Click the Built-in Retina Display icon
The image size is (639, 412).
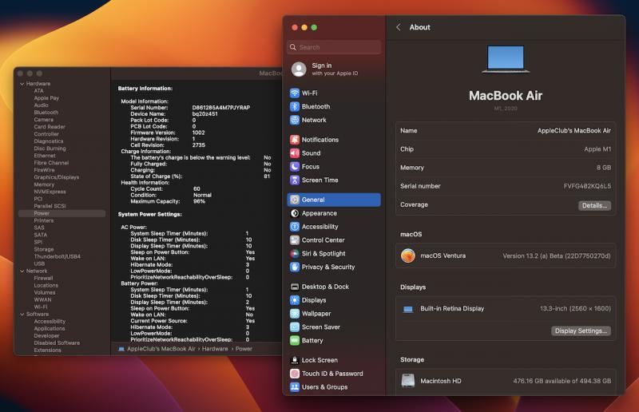coord(408,309)
